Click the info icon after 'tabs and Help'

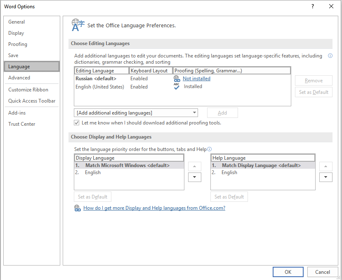click(210, 149)
